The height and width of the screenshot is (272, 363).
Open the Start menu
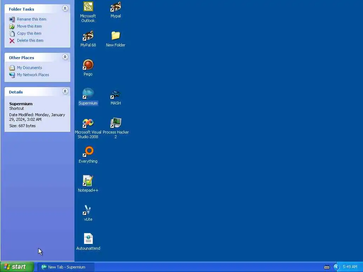coord(17,267)
